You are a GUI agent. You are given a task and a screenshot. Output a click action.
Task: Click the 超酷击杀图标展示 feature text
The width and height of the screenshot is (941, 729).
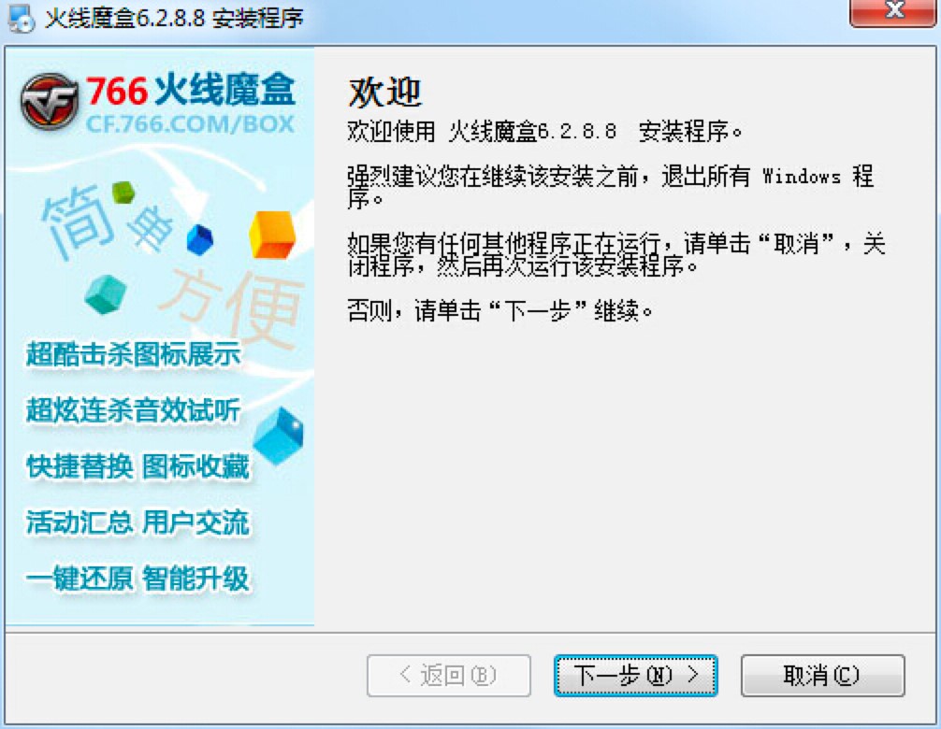tap(133, 353)
